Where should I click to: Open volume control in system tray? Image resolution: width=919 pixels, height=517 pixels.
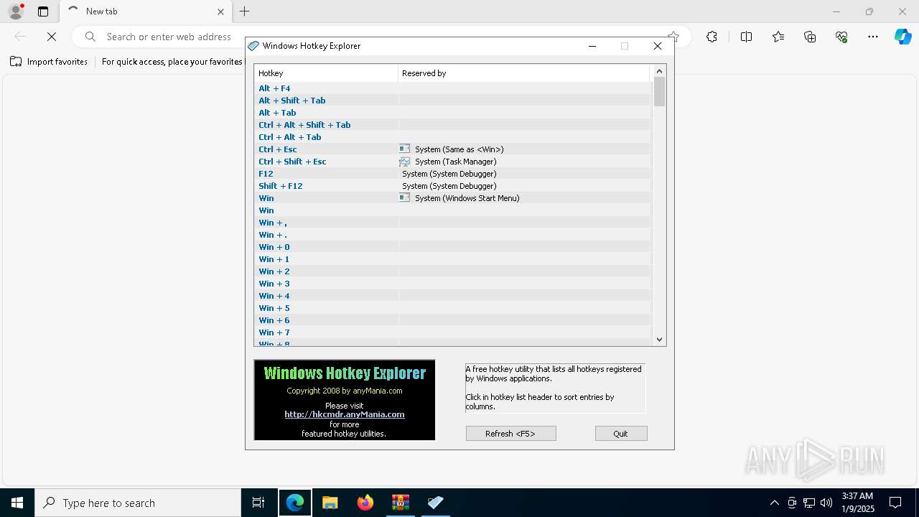click(x=826, y=503)
